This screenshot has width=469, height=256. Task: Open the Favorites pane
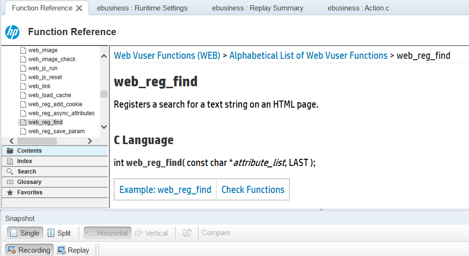[x=55, y=192]
